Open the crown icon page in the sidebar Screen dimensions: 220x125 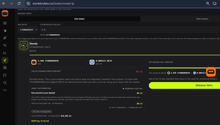pyautogui.click(x=5, y=30)
